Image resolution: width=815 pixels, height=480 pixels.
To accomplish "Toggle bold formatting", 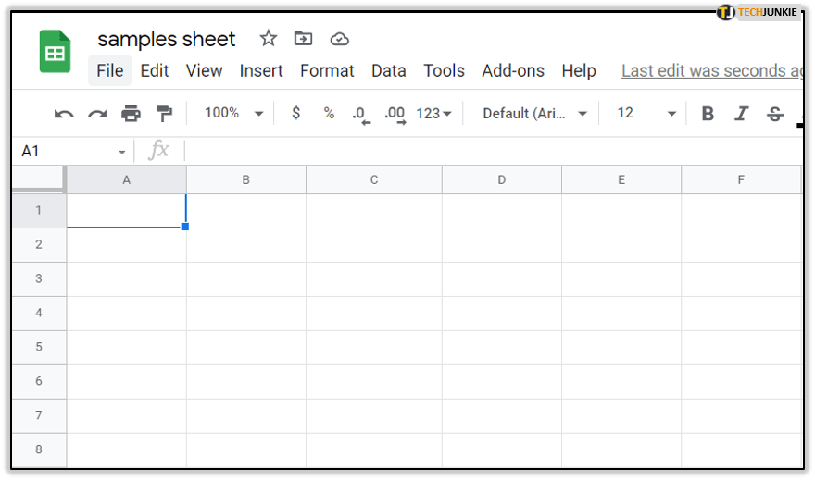I will 708,114.
